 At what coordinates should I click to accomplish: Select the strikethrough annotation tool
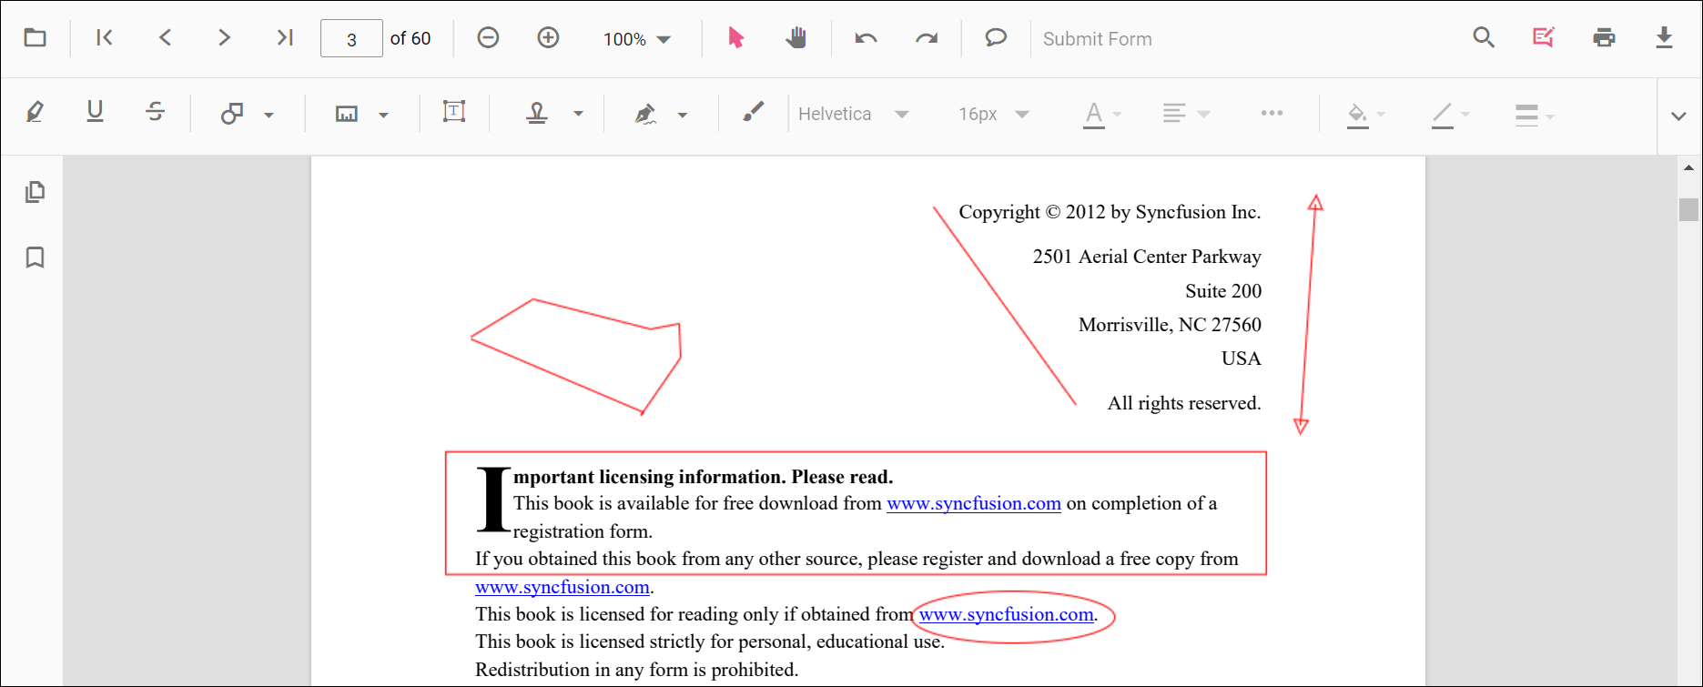(155, 112)
